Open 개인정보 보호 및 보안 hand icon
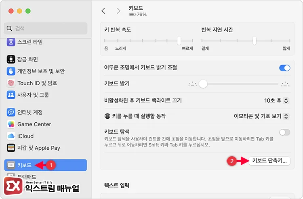Image resolution: width=303 pixels, height=199 pixels. pos(11,71)
